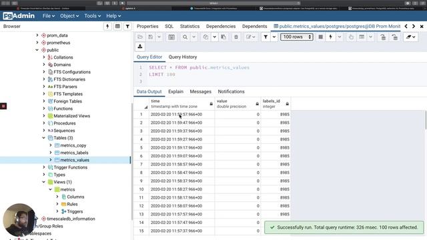Switch to the SQL tab
427x240 pixels.
click(169, 27)
